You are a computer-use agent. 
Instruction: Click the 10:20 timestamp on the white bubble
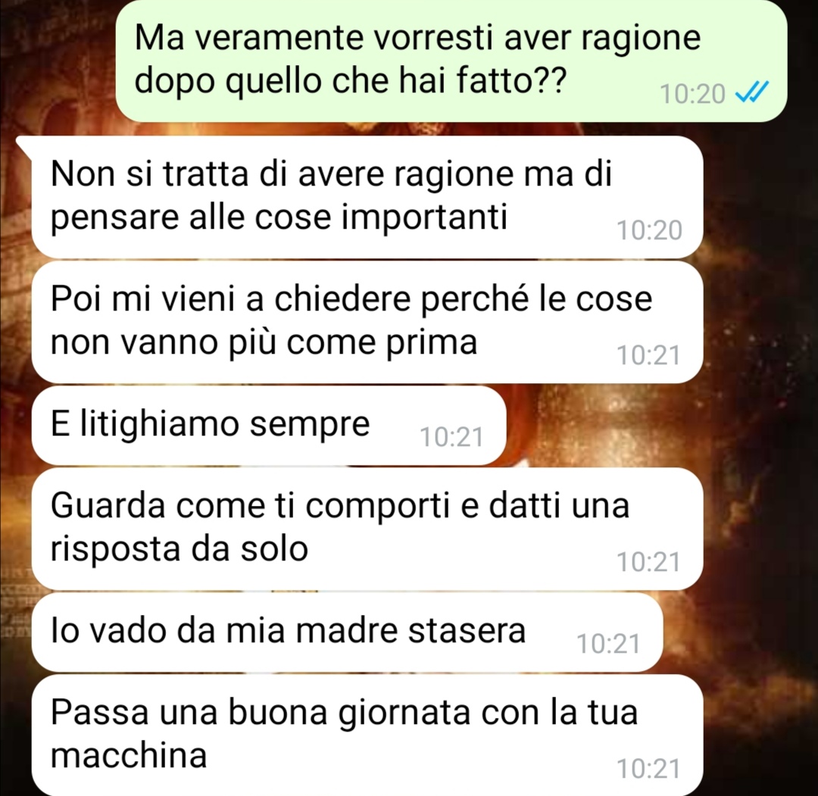650,230
